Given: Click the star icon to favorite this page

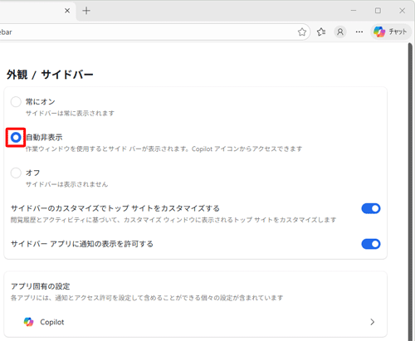Looking at the screenshot, I should coord(302,32).
